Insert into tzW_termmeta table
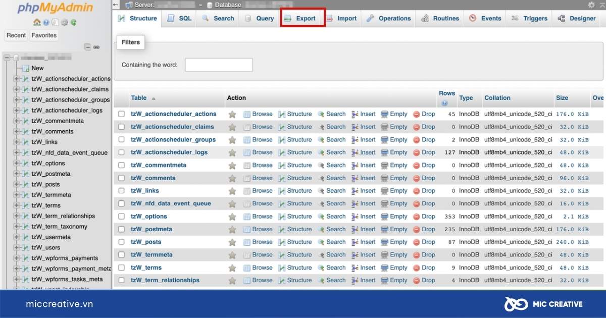Image resolution: width=606 pixels, height=318 pixels. [364, 255]
